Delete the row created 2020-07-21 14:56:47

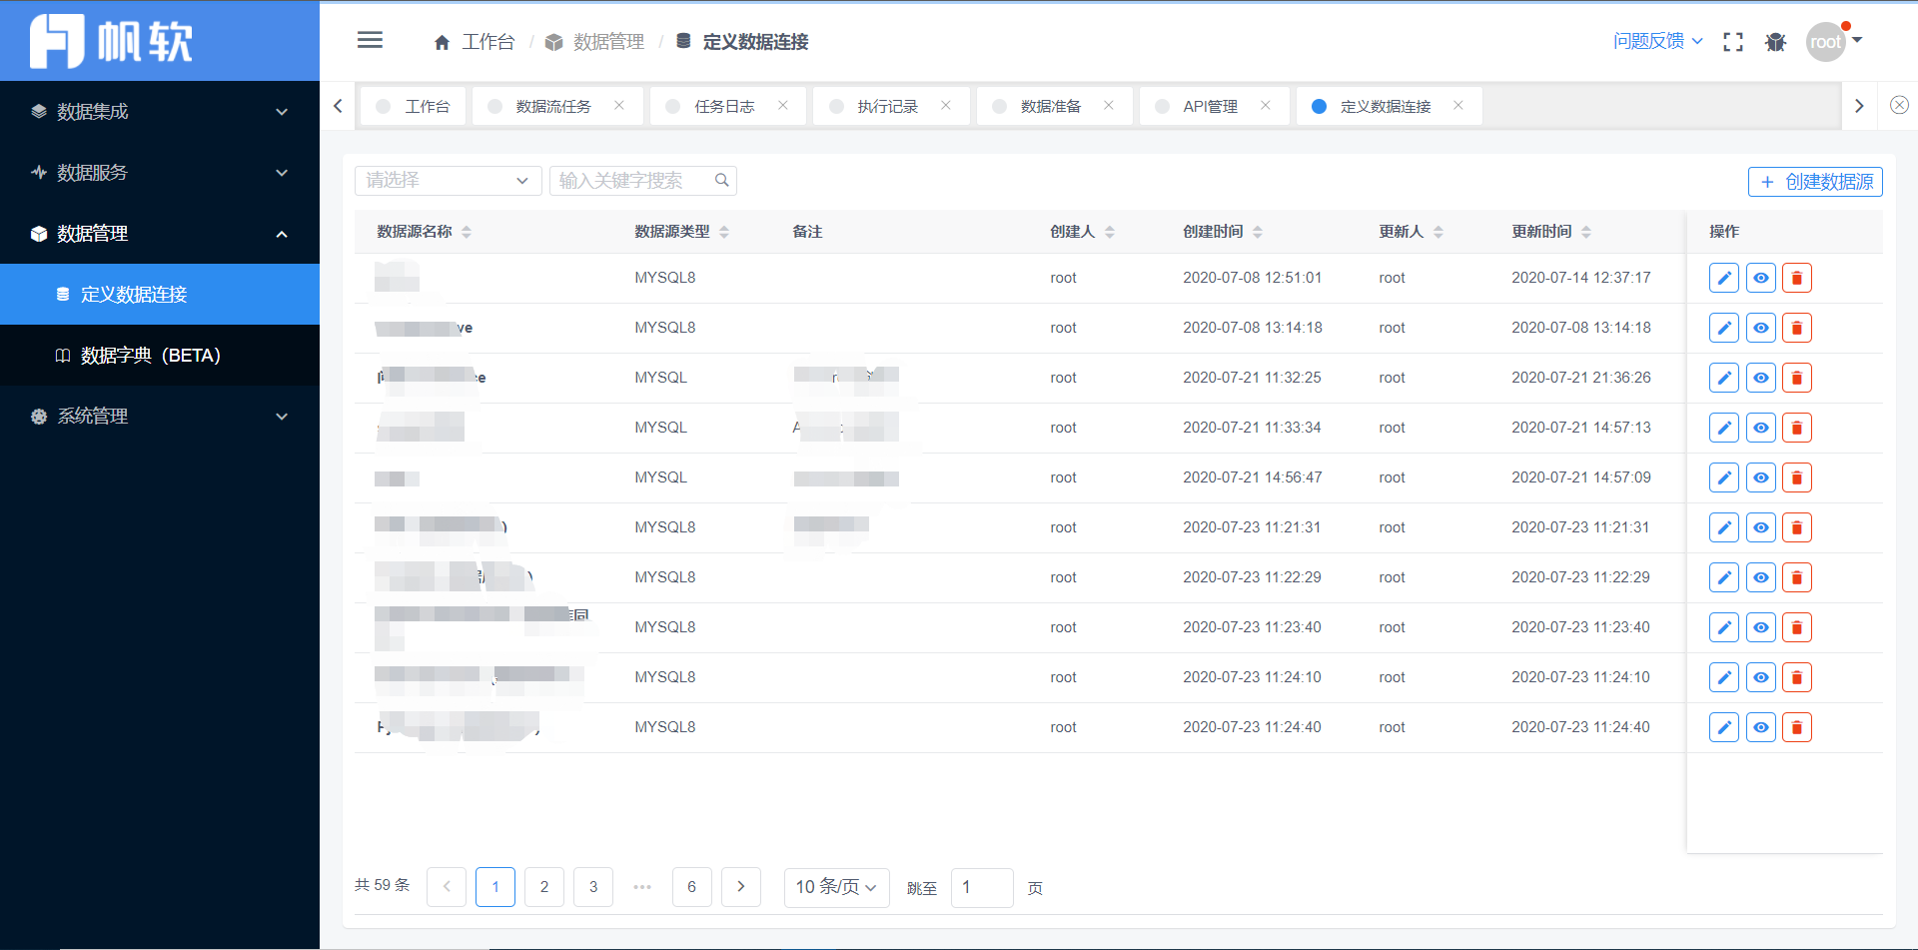point(1797,477)
